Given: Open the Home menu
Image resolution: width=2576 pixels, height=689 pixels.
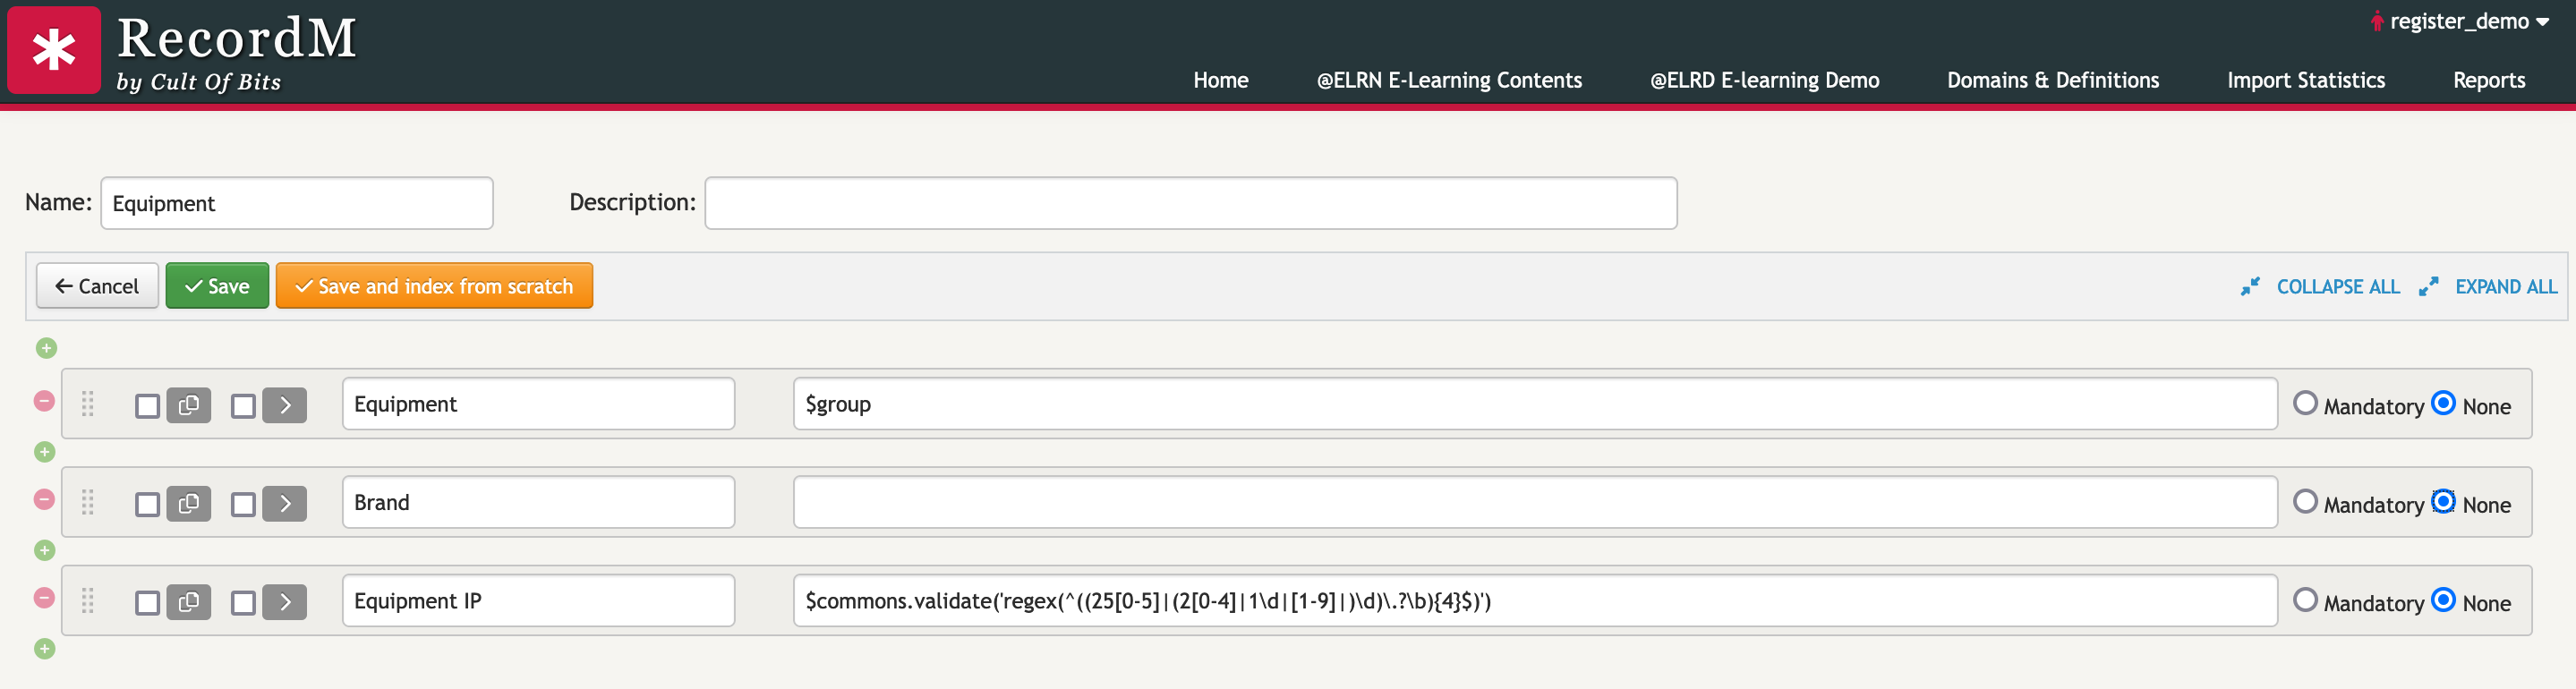Looking at the screenshot, I should pos(1220,80).
